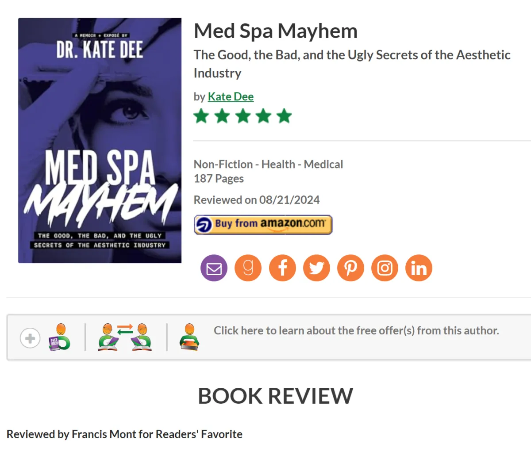531x452 pixels.
Task: Click the fifth green rating star
Action: click(x=284, y=116)
